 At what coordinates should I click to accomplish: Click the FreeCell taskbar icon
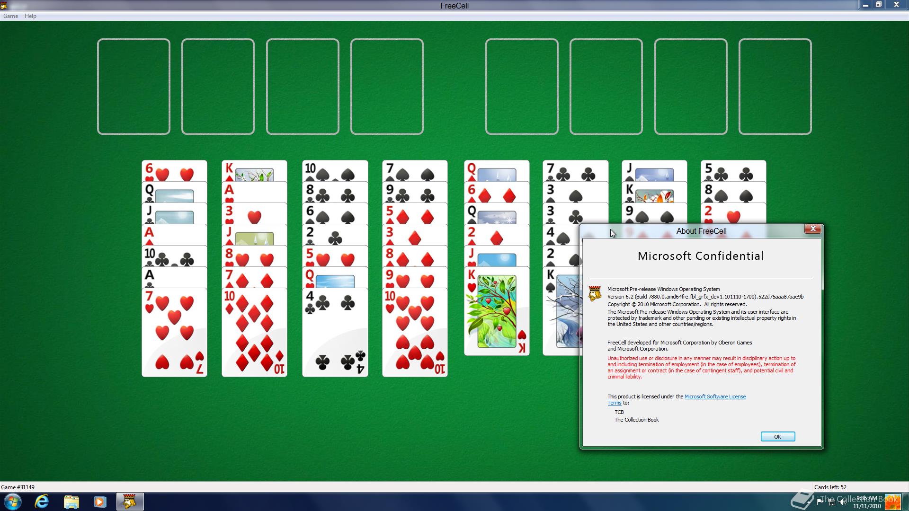coord(130,502)
